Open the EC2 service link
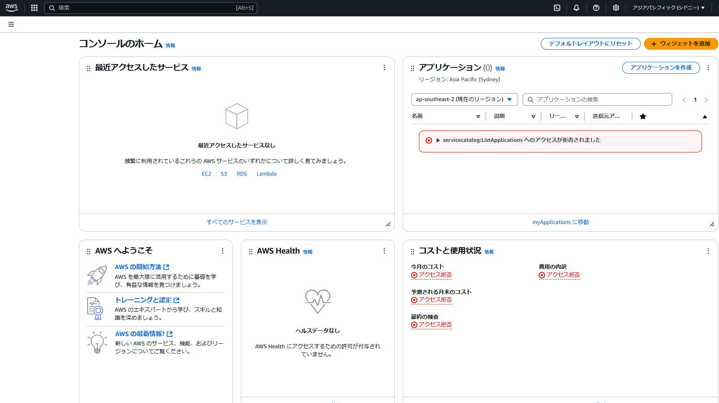 point(206,174)
